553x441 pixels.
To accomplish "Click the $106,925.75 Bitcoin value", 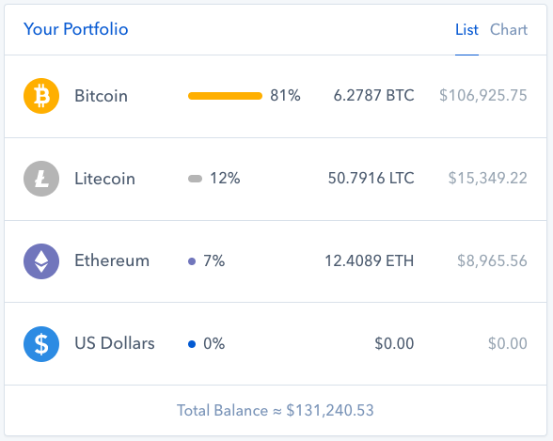I will (483, 96).
